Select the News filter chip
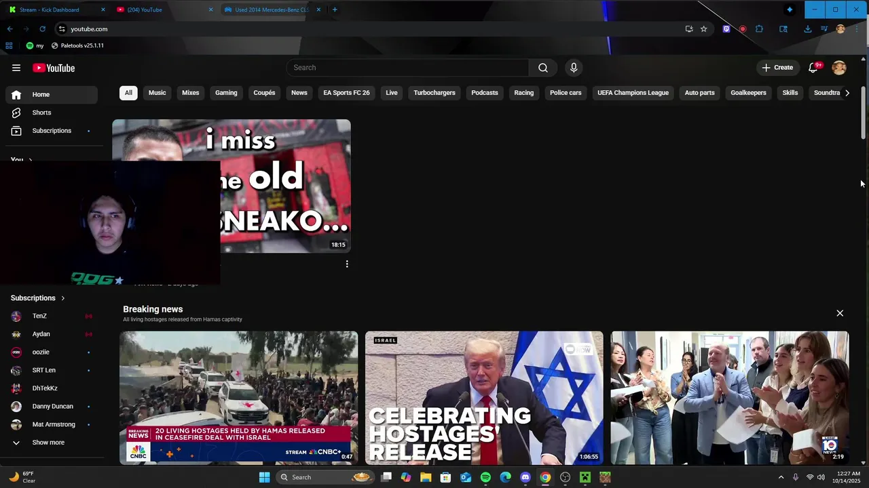This screenshot has width=869, height=488. (x=299, y=93)
